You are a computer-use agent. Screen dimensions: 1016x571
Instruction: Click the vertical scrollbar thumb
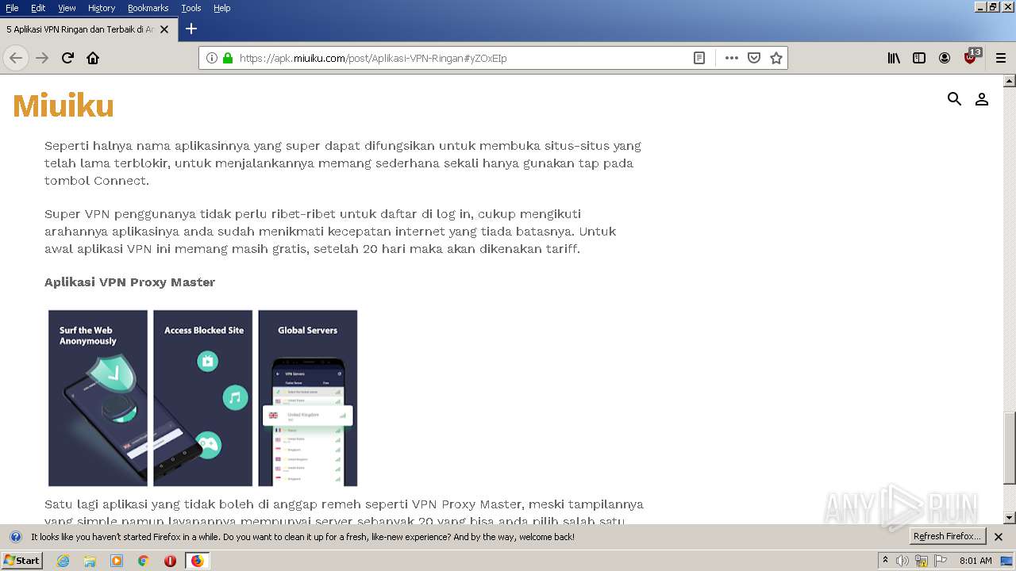[1010, 448]
